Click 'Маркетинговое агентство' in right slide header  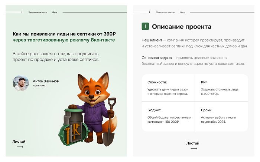[165, 12]
